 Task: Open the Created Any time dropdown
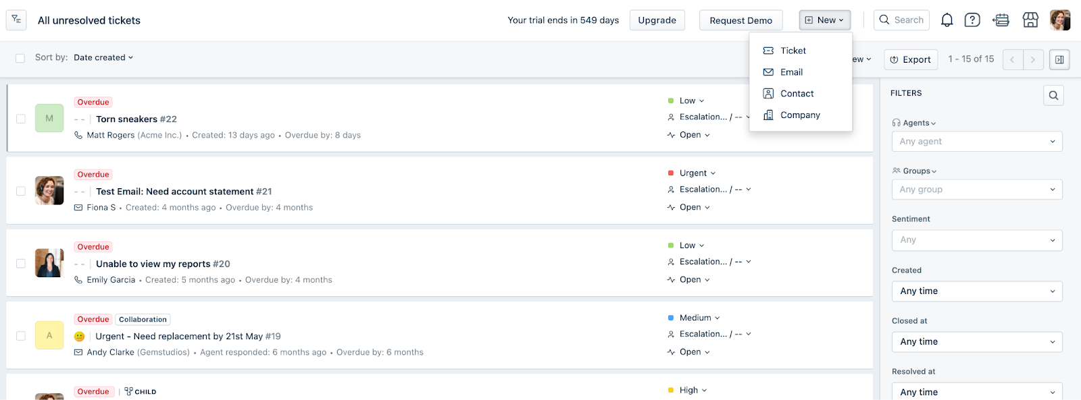click(x=977, y=291)
